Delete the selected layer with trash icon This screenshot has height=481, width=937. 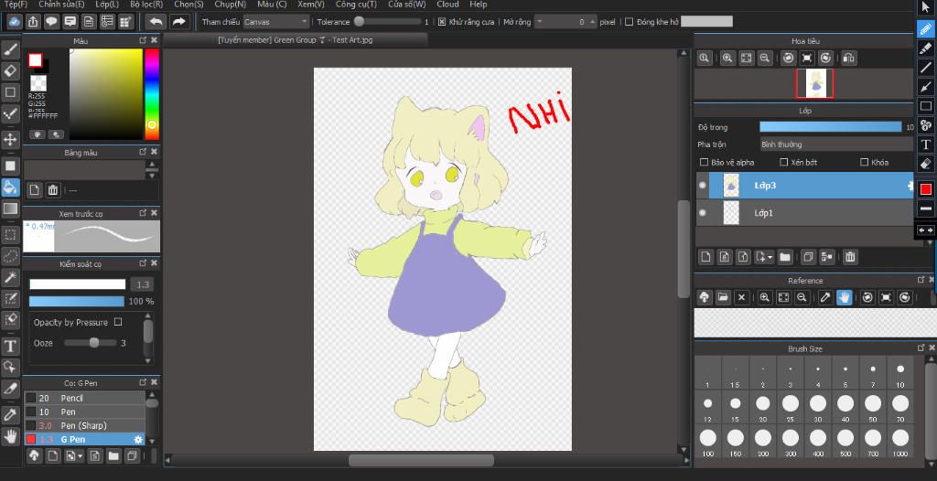point(850,257)
